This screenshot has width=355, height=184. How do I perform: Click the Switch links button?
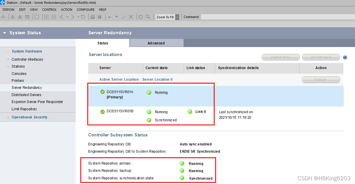click(280, 57)
